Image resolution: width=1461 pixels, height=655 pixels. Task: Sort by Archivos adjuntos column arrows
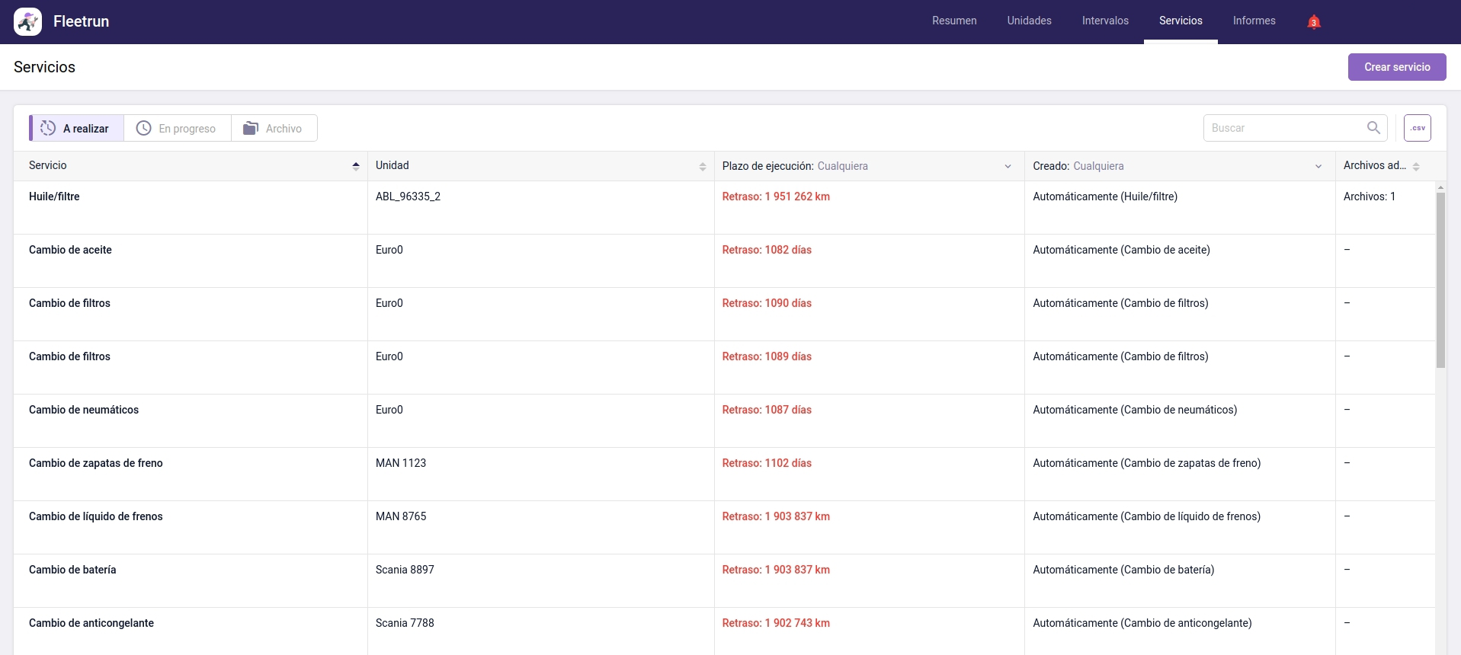(1415, 166)
